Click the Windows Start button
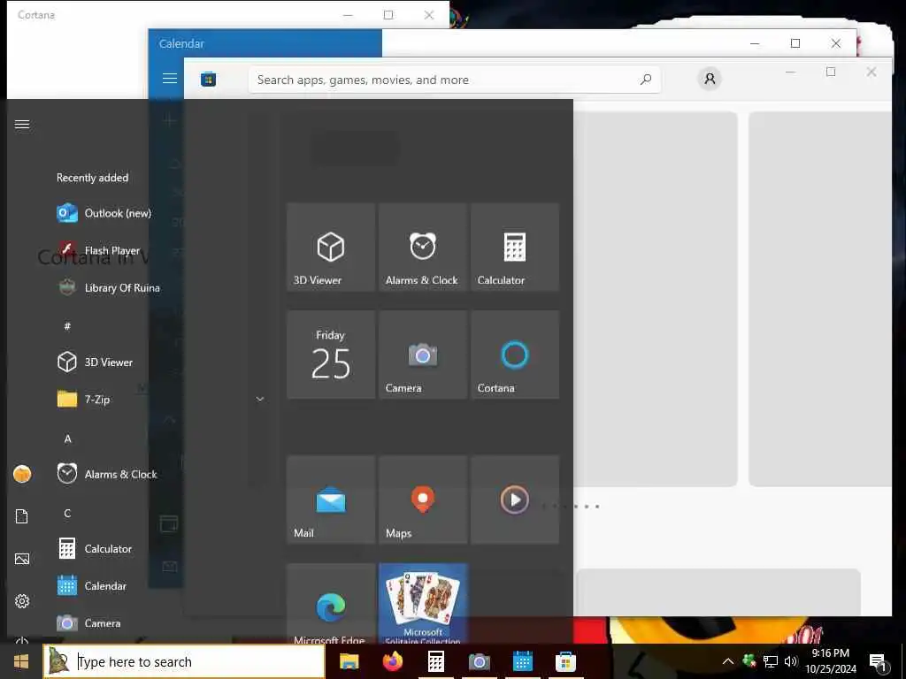The image size is (906, 679). [x=21, y=661]
